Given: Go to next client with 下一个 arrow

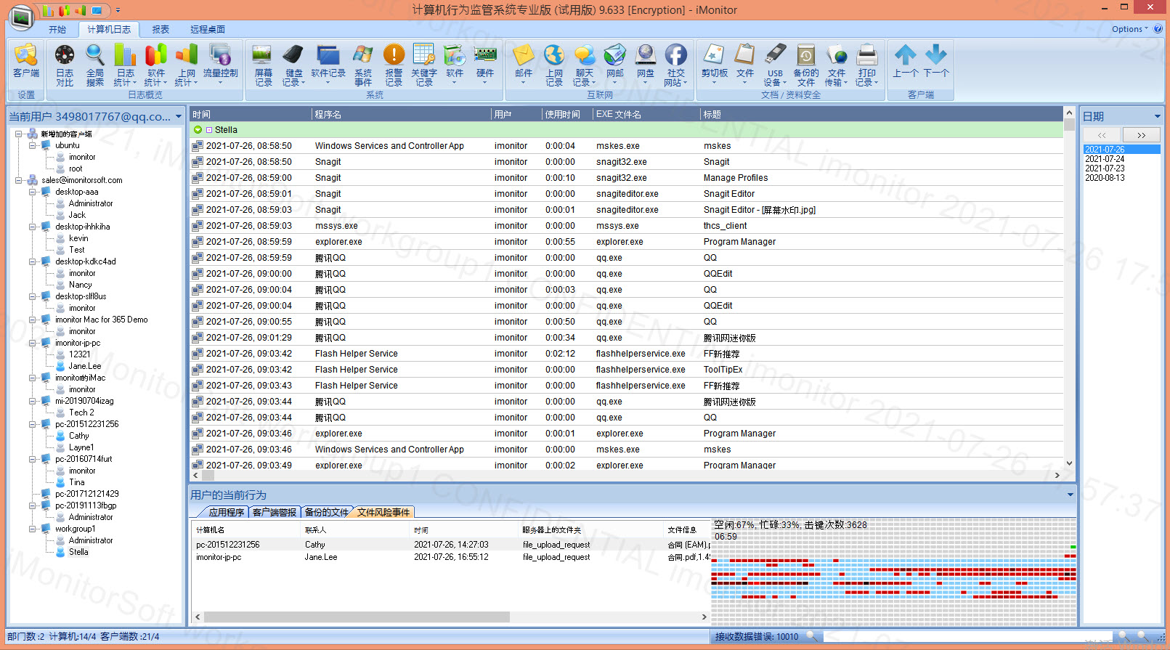Looking at the screenshot, I should (x=936, y=62).
